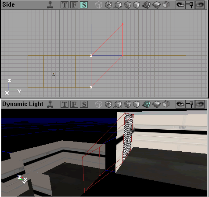The height and width of the screenshot is (197, 209).
Task: Toggle the open eye icon in Side viewport
Action: (180, 5)
